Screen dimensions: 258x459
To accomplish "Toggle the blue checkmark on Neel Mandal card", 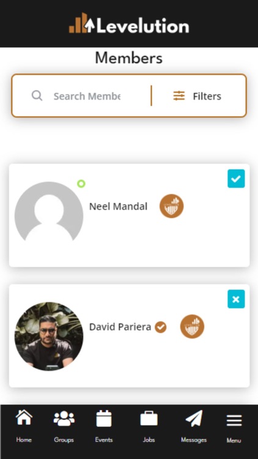I will pos(236,179).
